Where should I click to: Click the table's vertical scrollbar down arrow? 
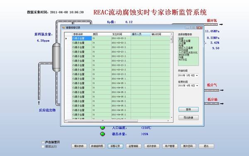tap(171, 117)
